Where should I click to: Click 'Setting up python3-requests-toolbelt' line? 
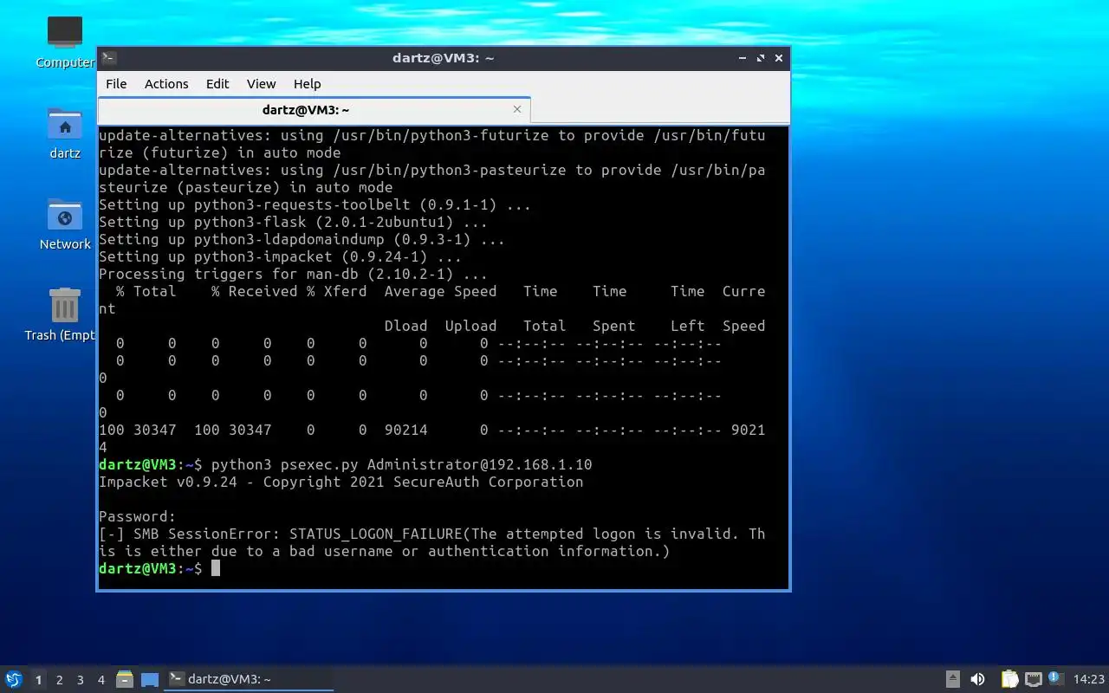pos(315,204)
